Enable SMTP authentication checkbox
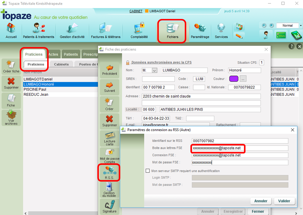The image size is (303, 215). pos(148,171)
